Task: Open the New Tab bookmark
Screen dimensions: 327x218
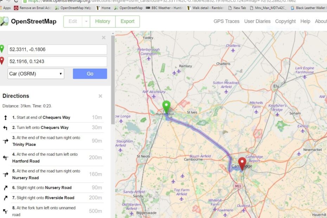Action: pyautogui.click(x=237, y=8)
